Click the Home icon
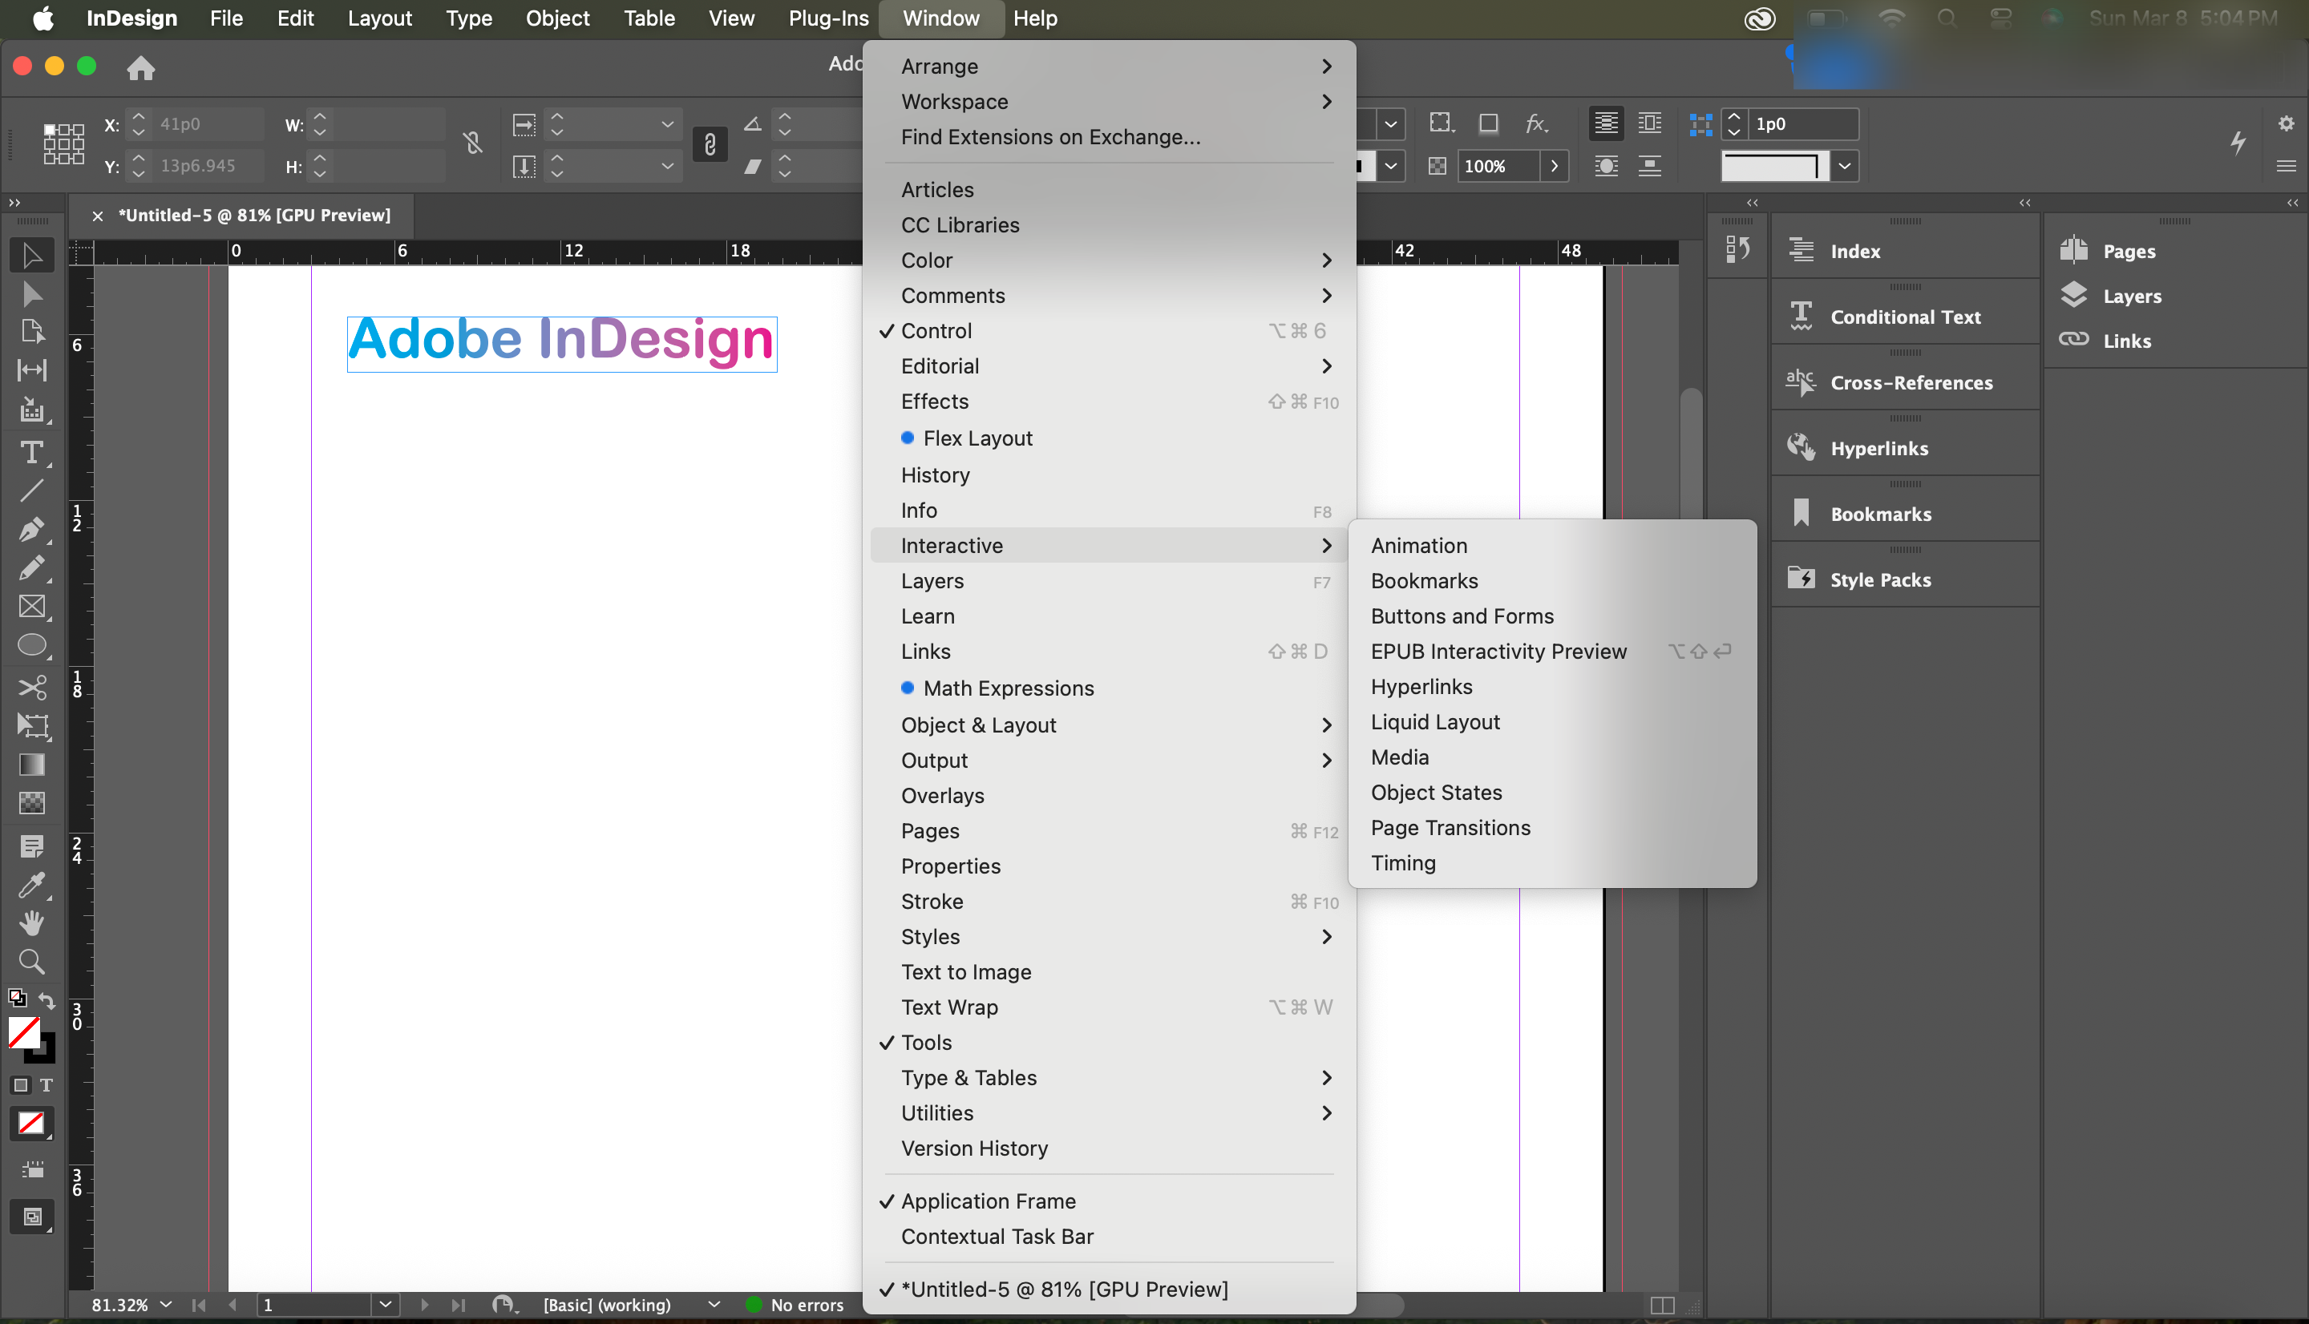 140,67
